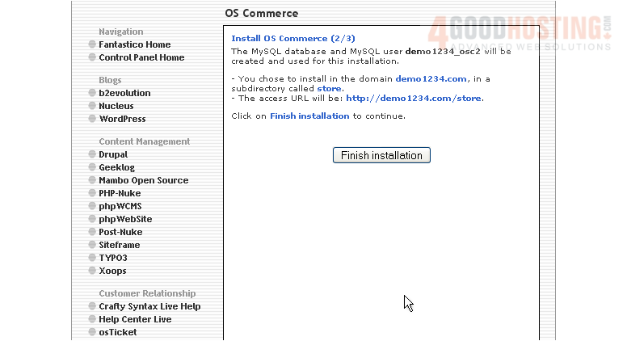Click the bullet icon next to osTicket
Viewport: 627px width, 341px height.
92,332
